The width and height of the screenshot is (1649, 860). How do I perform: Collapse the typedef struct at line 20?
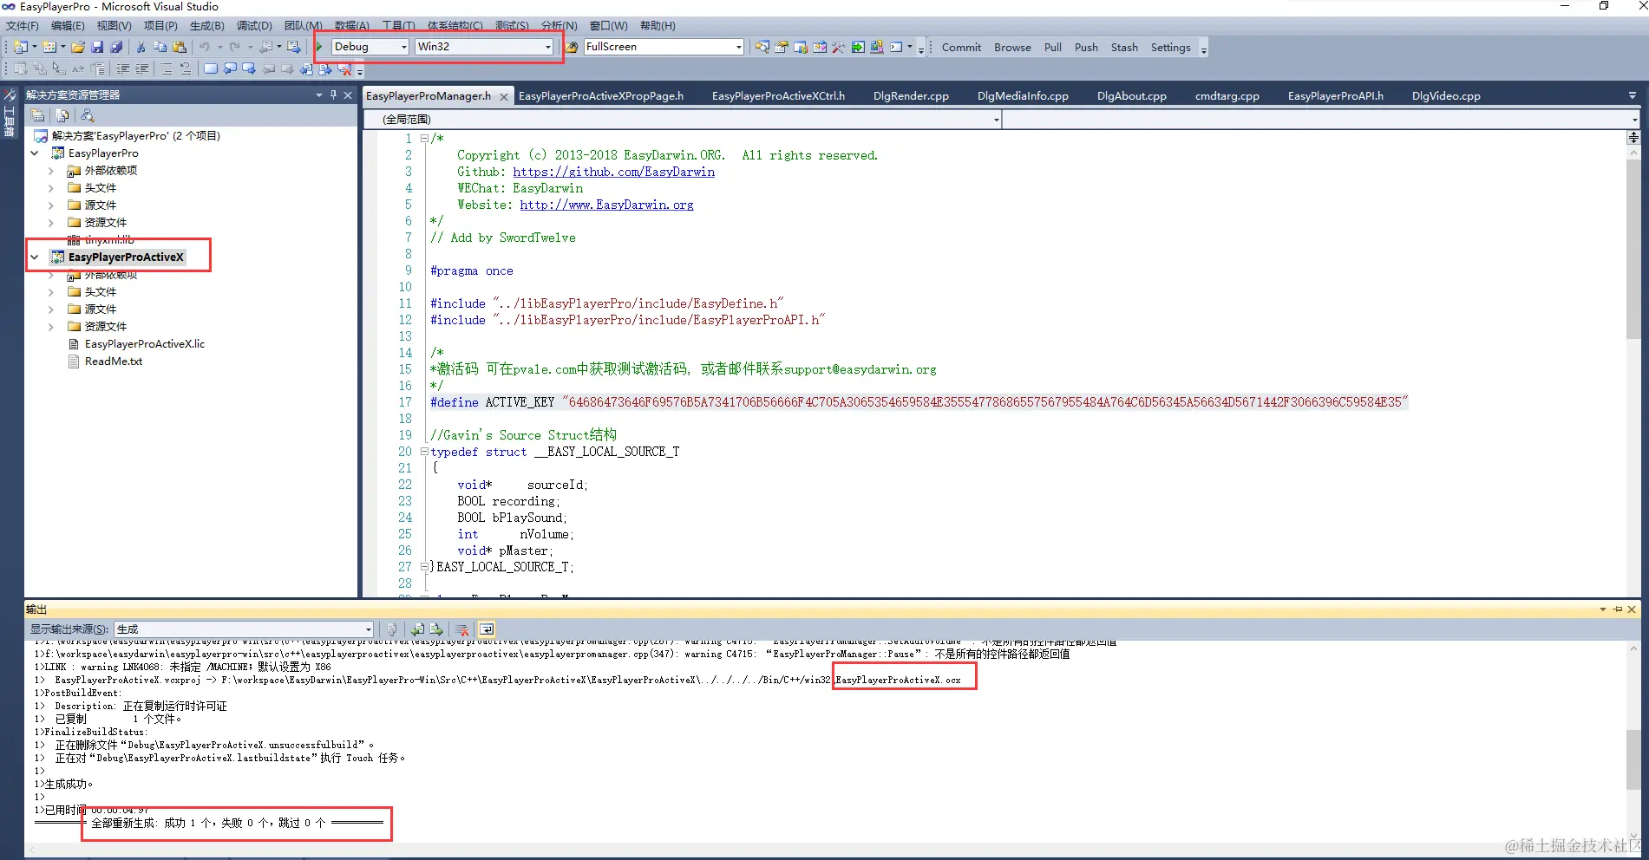pyautogui.click(x=424, y=452)
